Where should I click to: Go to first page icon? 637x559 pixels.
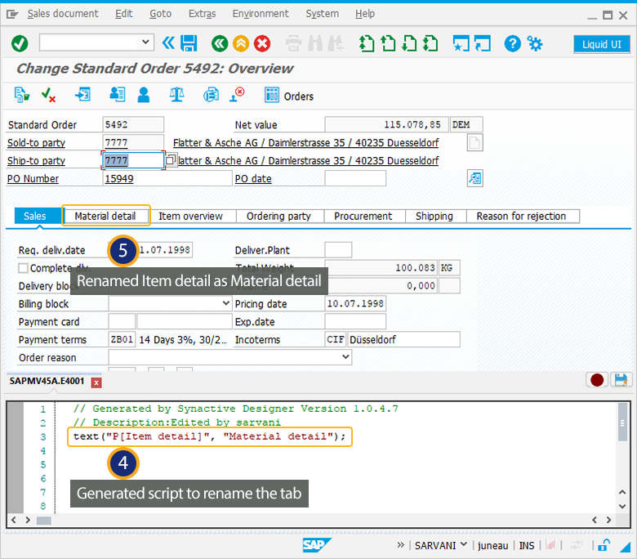367,43
